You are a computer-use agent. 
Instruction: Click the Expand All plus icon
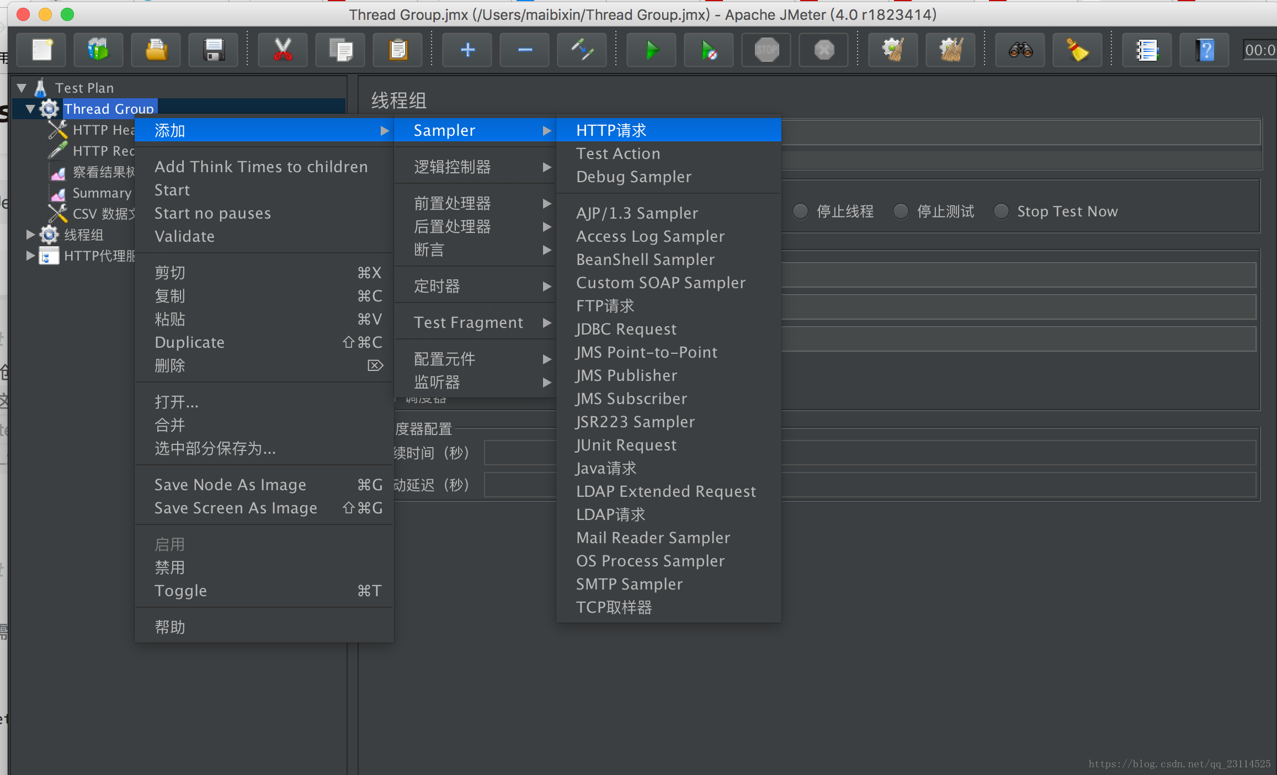point(467,50)
